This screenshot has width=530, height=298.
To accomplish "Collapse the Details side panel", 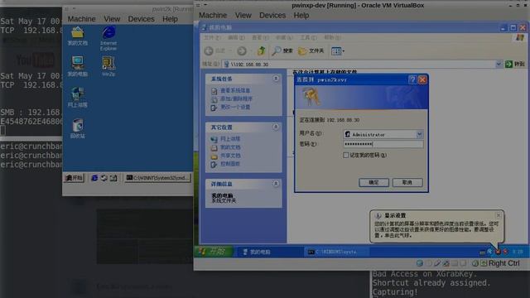I will [x=276, y=184].
